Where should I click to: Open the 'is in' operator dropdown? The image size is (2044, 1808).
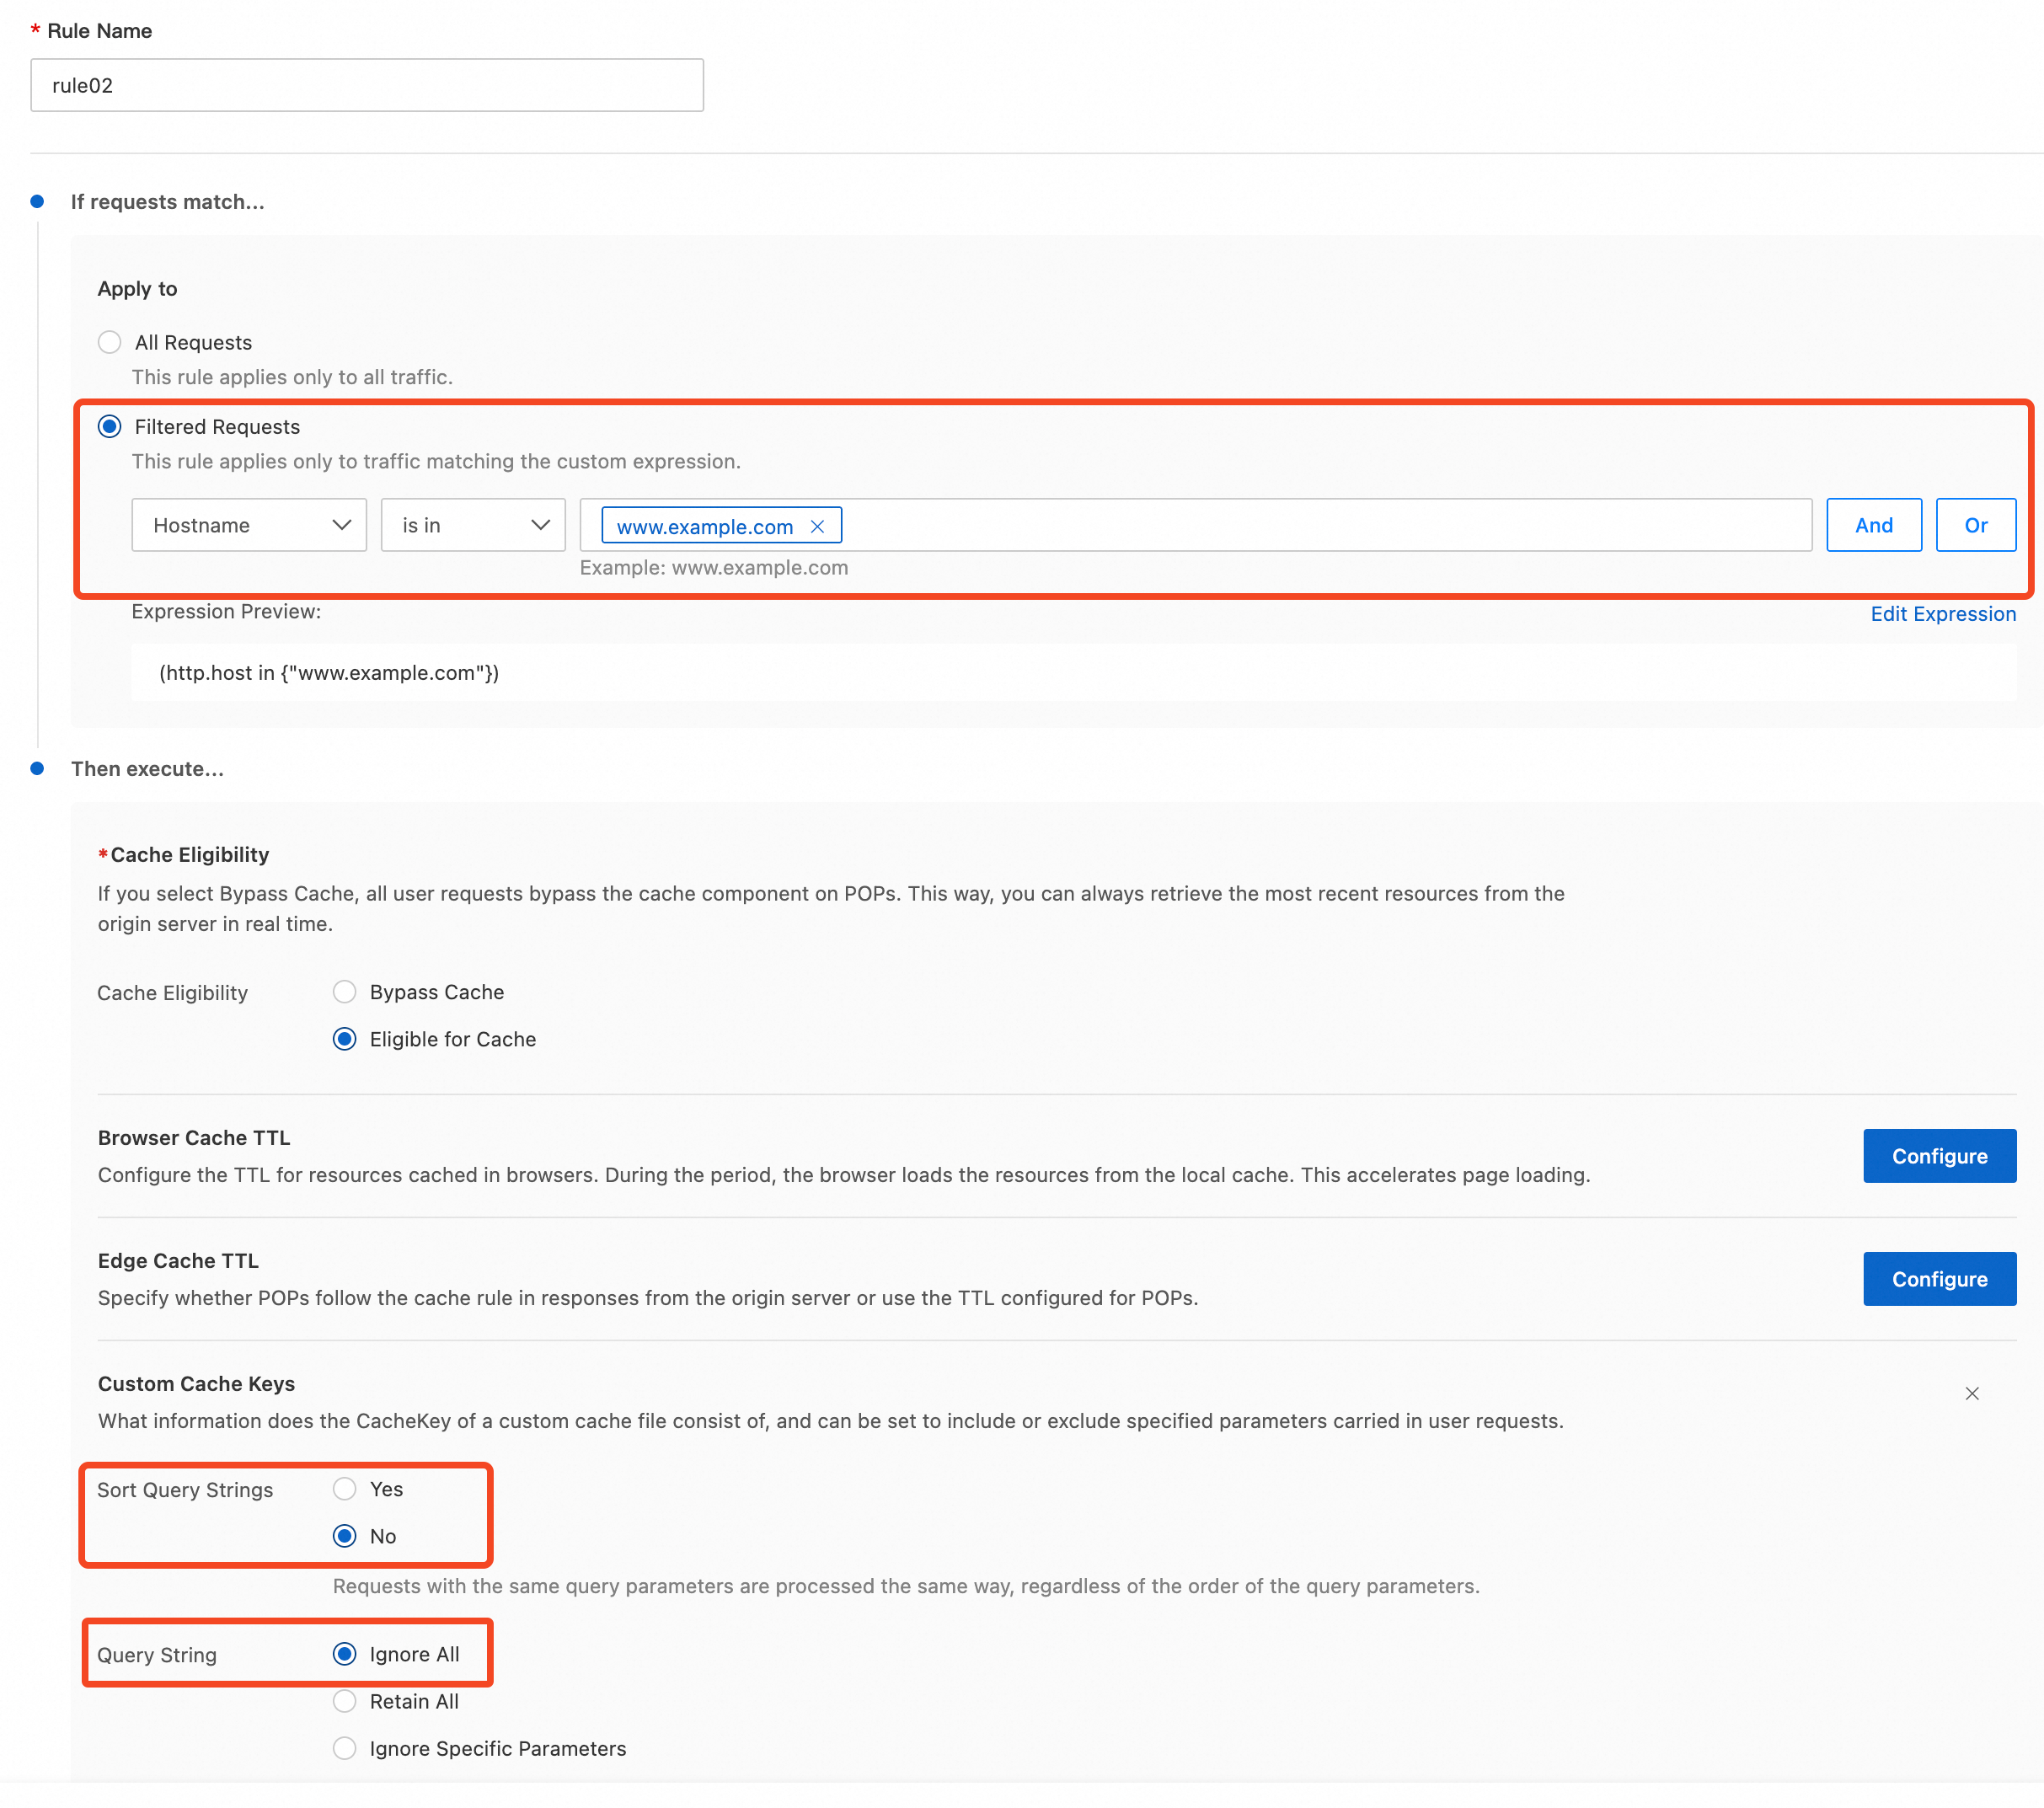tap(473, 525)
